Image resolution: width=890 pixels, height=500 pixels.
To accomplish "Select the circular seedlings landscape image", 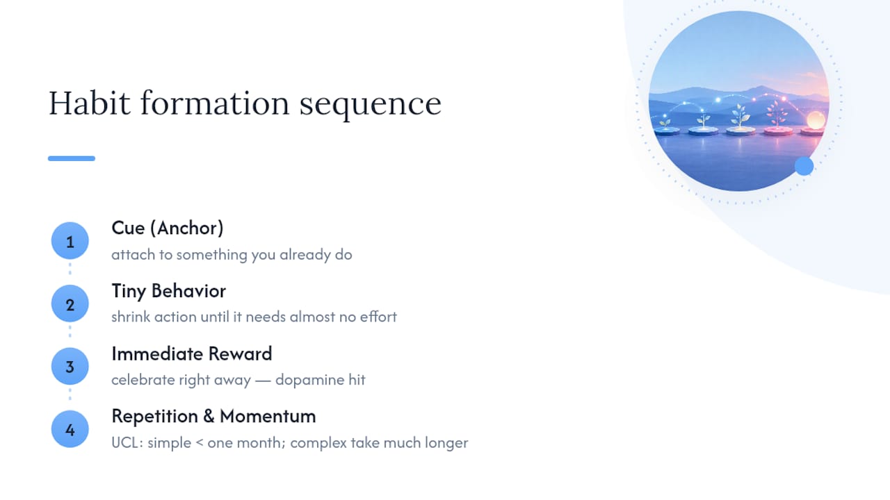I will point(738,101).
